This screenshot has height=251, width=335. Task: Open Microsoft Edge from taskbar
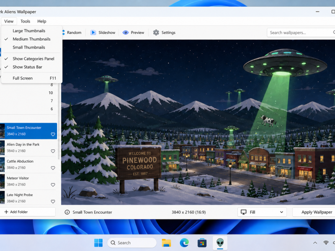coord(184,243)
